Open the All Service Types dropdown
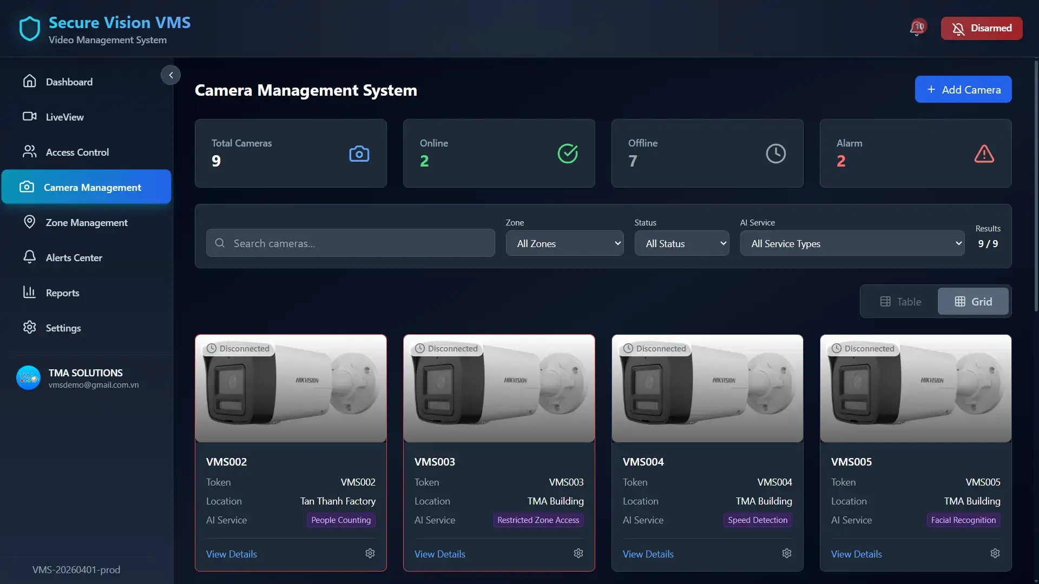This screenshot has width=1039, height=584. [852, 243]
